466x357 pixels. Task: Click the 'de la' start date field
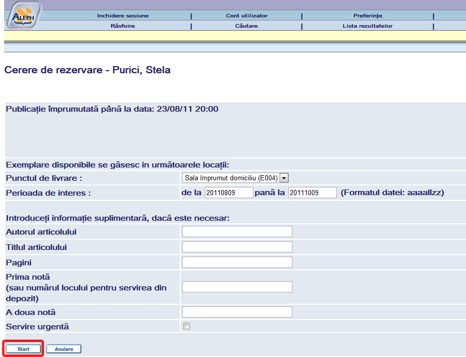tap(229, 193)
